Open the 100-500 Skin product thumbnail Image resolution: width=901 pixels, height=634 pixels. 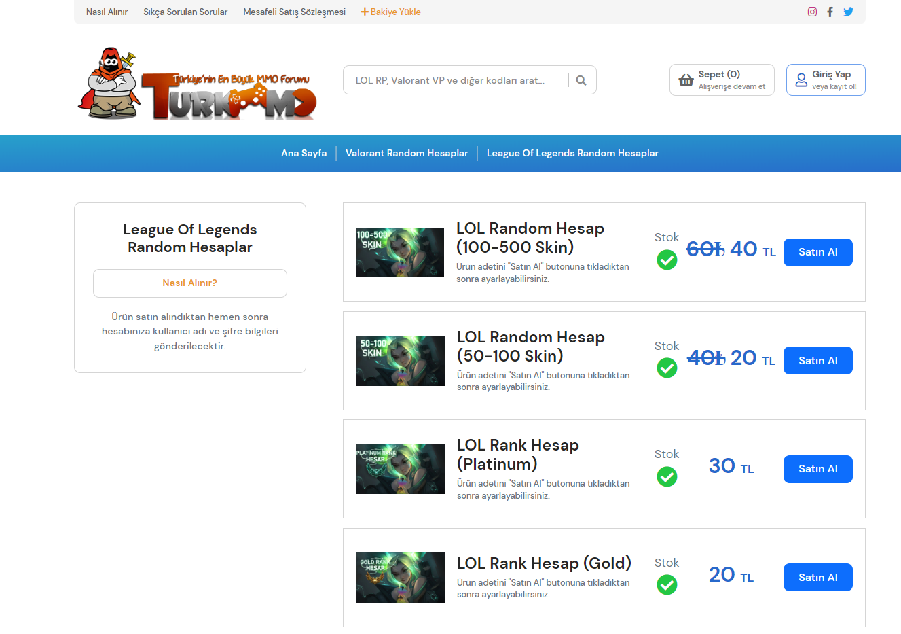tap(400, 252)
